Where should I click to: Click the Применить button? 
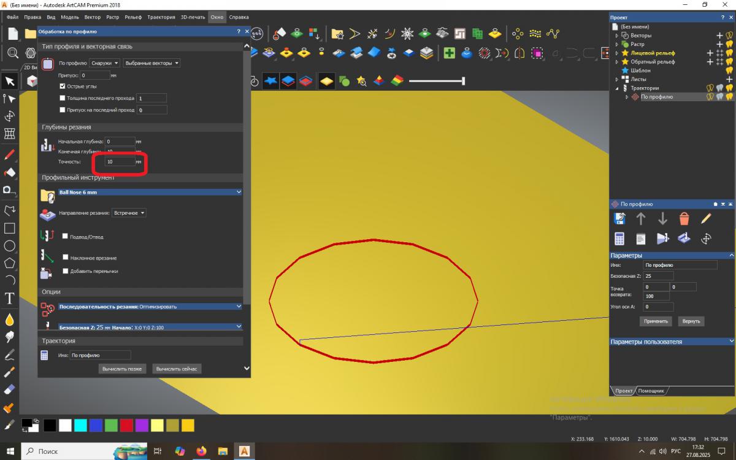656,321
